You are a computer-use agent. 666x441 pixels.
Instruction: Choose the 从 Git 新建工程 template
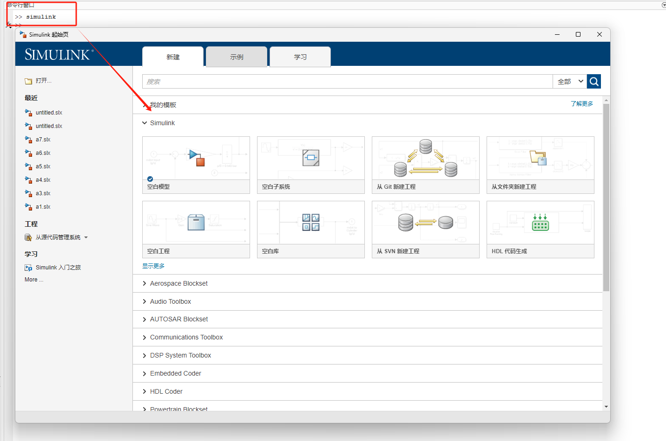point(425,165)
